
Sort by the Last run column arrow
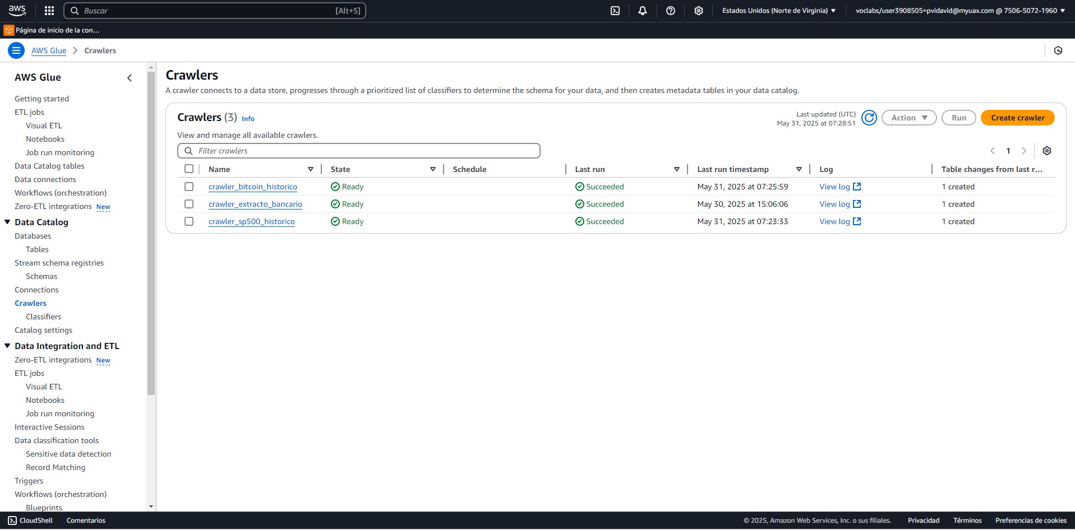(677, 169)
